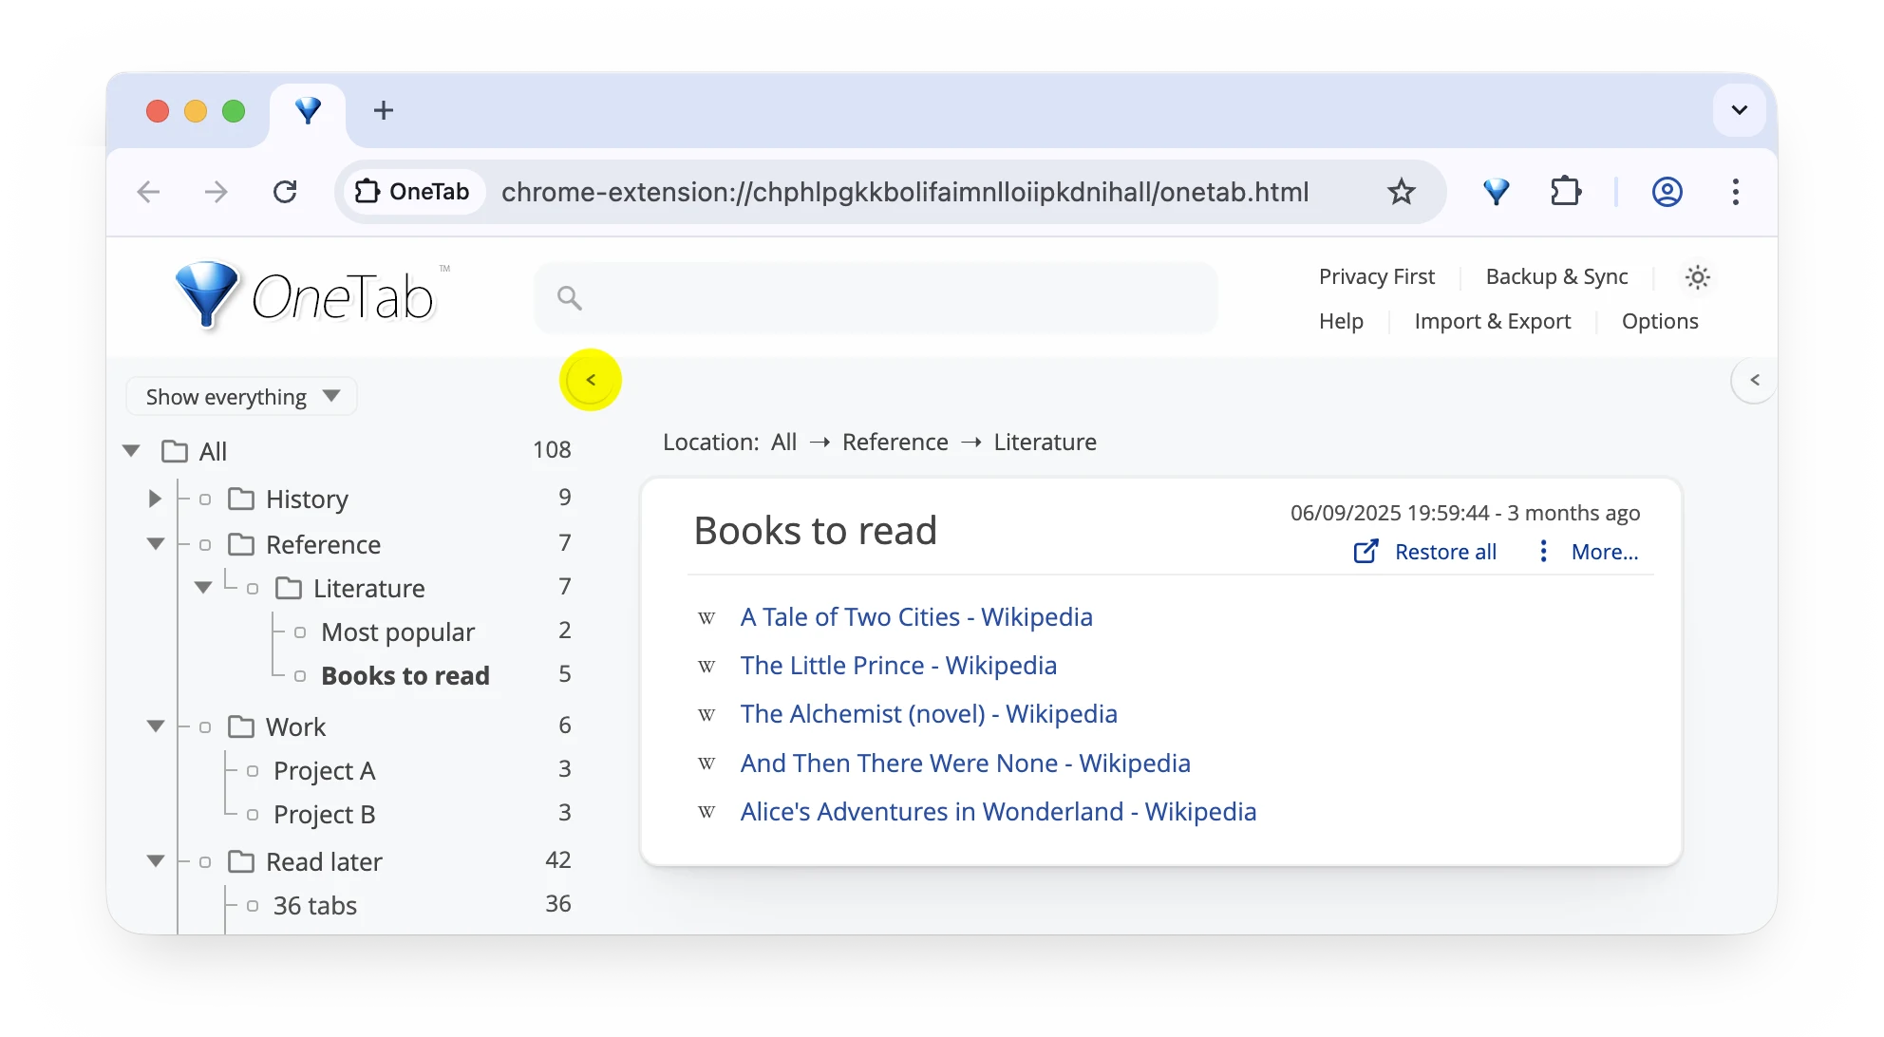Screen dimensions: 1884x1037
Task: Open the Show everything dropdown
Action: tap(241, 397)
